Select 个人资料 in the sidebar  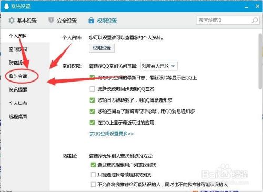click(18, 36)
